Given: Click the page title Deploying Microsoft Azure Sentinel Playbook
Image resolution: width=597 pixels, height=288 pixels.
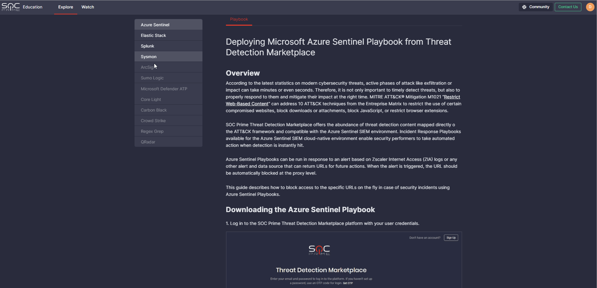Looking at the screenshot, I should coord(339,47).
